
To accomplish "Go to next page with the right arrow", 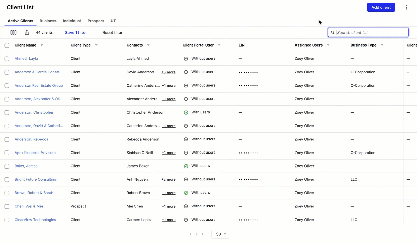I will 202,234.
